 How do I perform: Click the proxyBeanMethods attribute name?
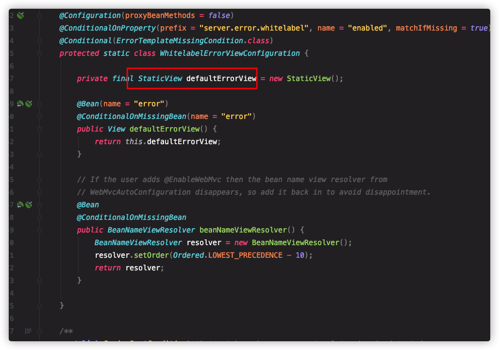point(160,15)
